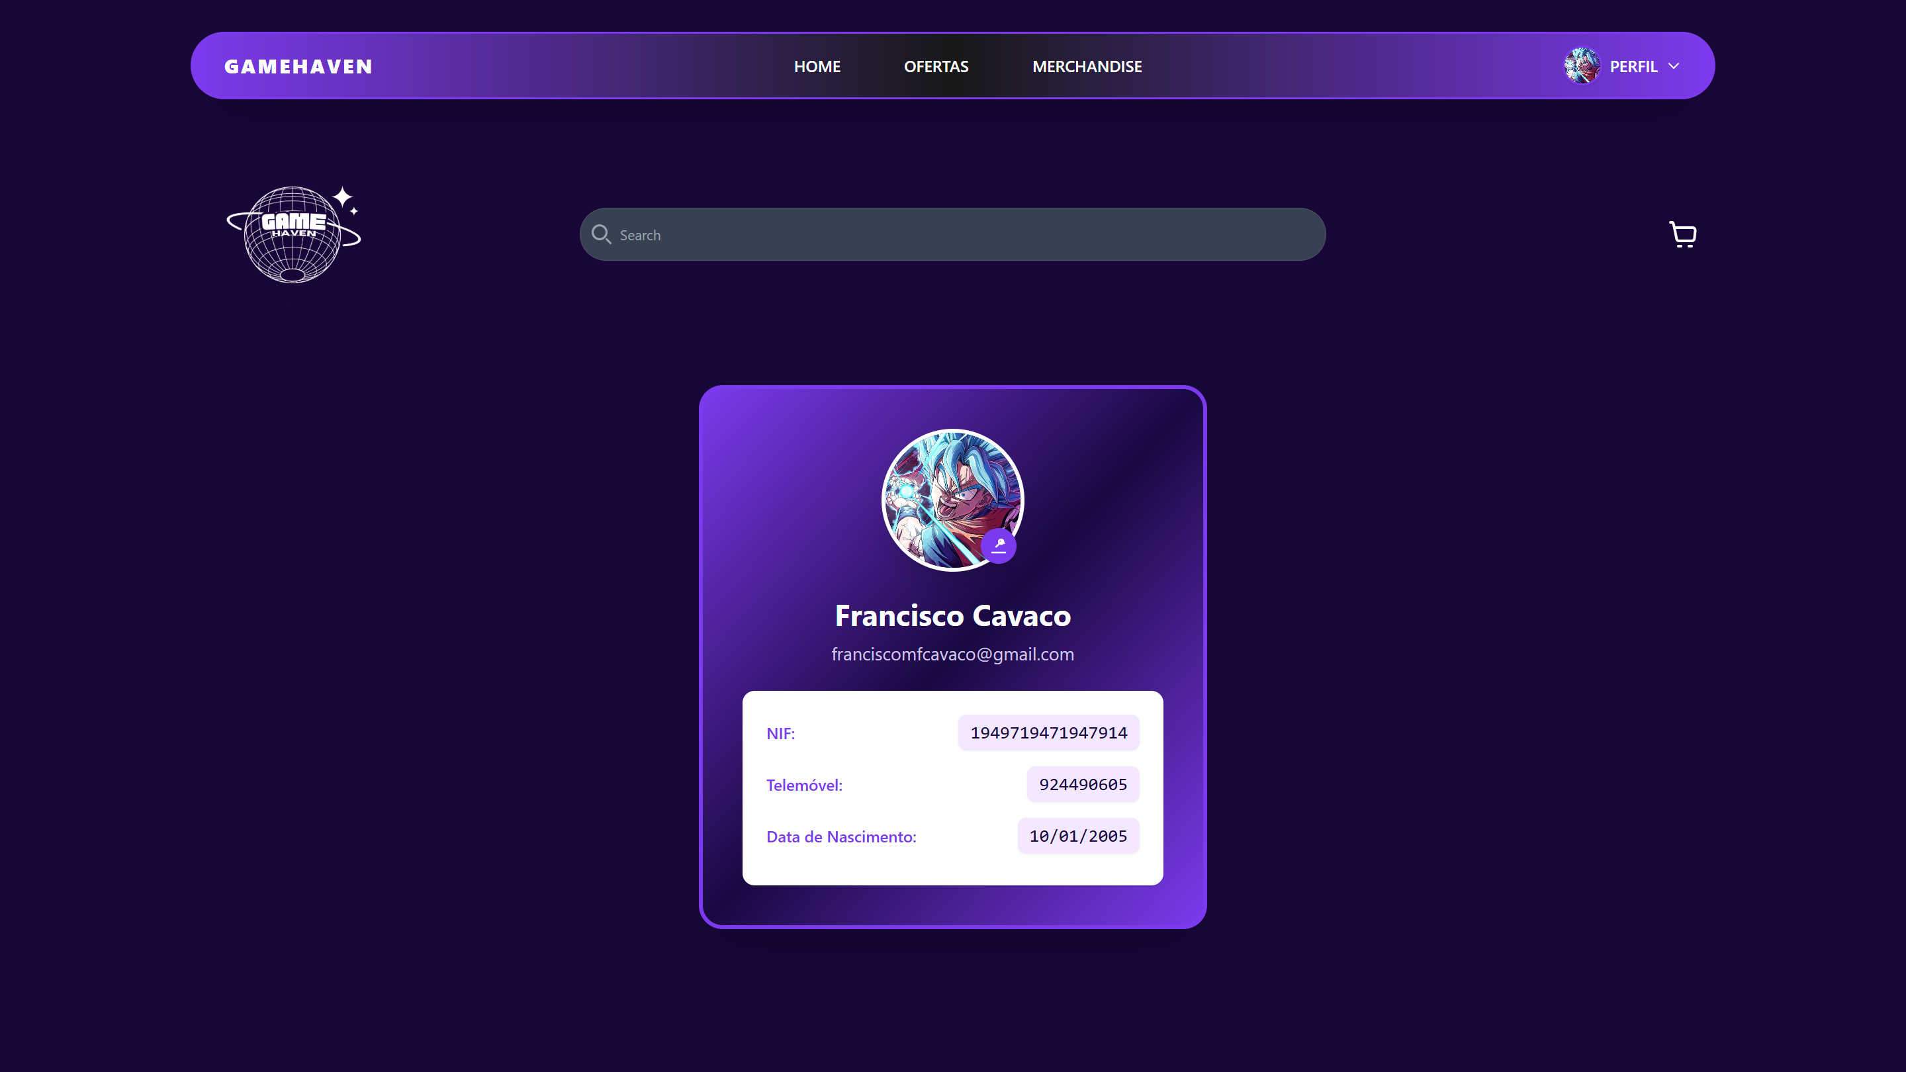This screenshot has height=1072, width=1906.
Task: Click the large profile picture
Action: point(952,500)
